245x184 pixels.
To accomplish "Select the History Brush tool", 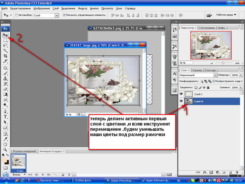I will coord(5,84).
